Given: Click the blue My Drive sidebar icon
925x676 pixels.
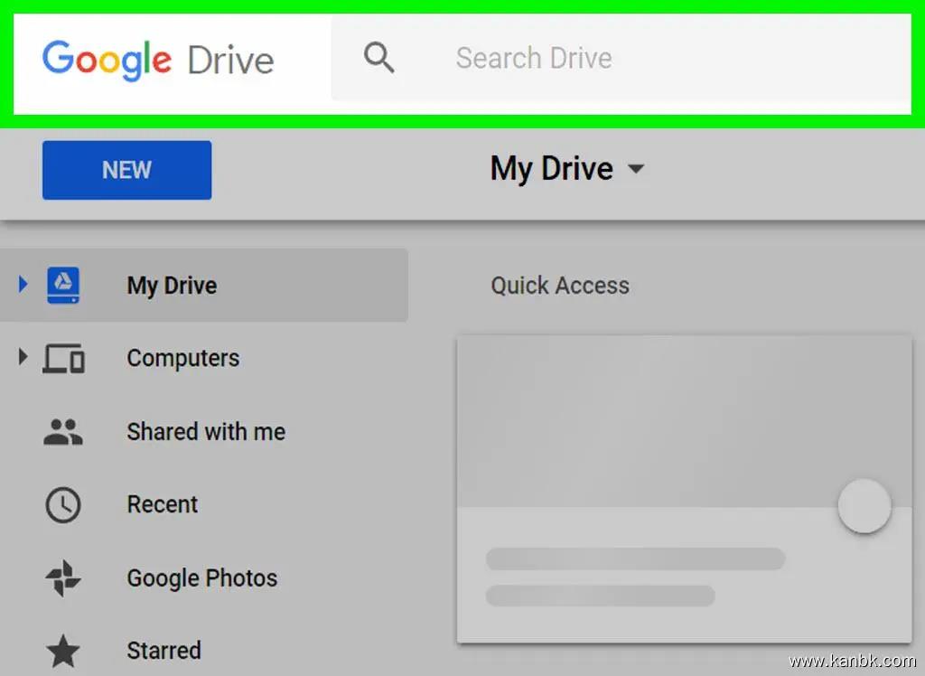Looking at the screenshot, I should point(62,286).
